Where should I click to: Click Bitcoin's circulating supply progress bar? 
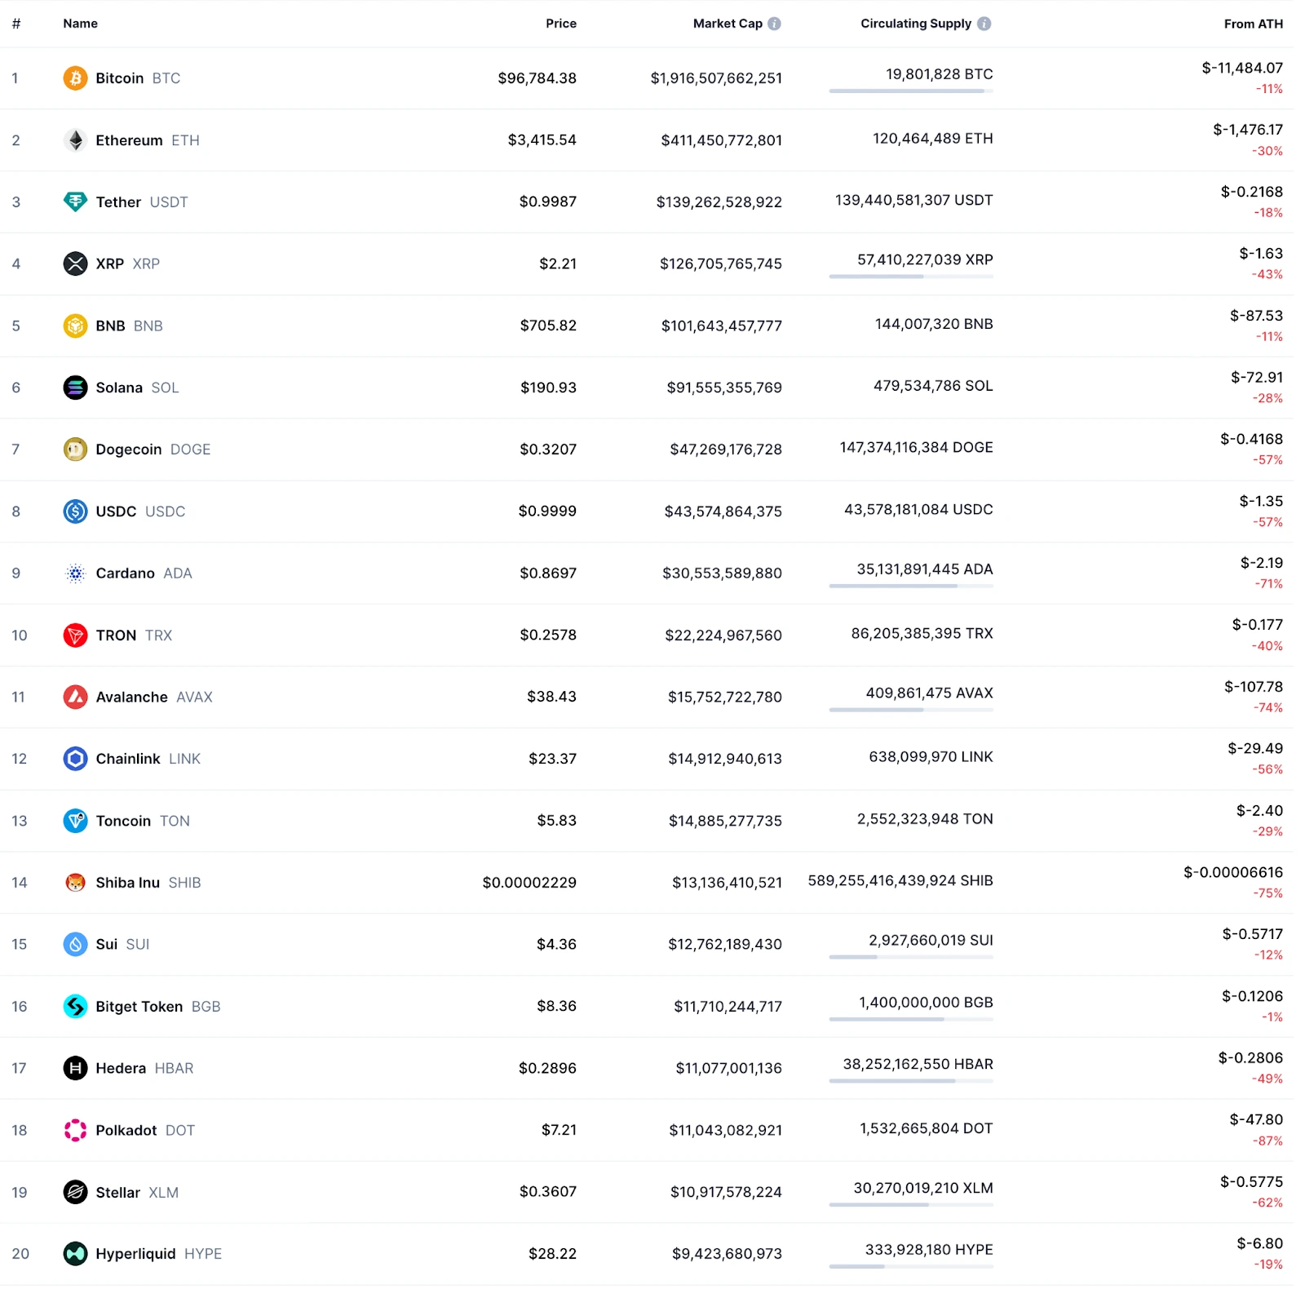tap(911, 91)
